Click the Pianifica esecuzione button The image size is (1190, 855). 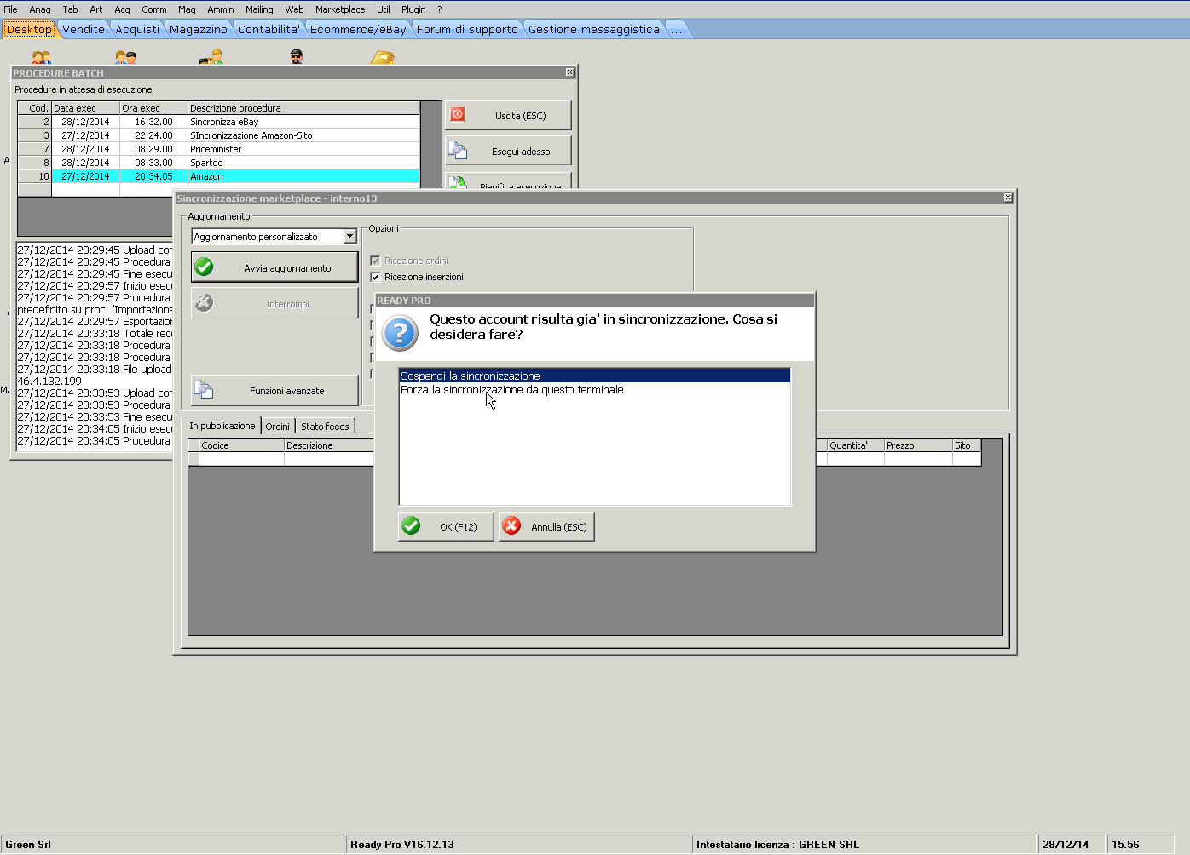[508, 181]
